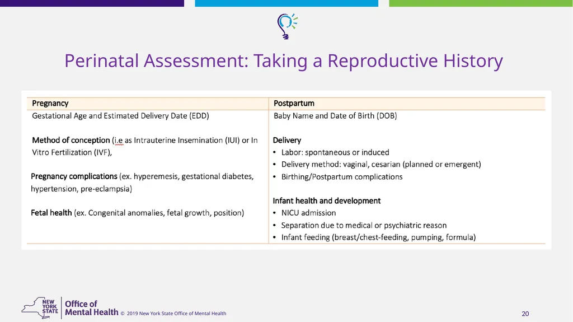This screenshot has width=573, height=322.
Task: Click 'hypertension, pre-eclampsia)' line
Action: click(82, 189)
